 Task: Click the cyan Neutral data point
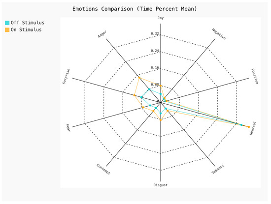241,125
